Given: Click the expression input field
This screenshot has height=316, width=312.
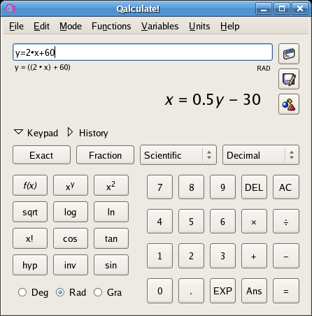Looking at the screenshot, I should pos(143,52).
